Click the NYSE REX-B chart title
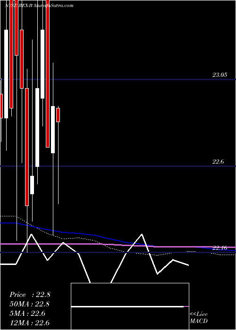Image resolution: width=236 pixels, height=330 pixels. 39,6
